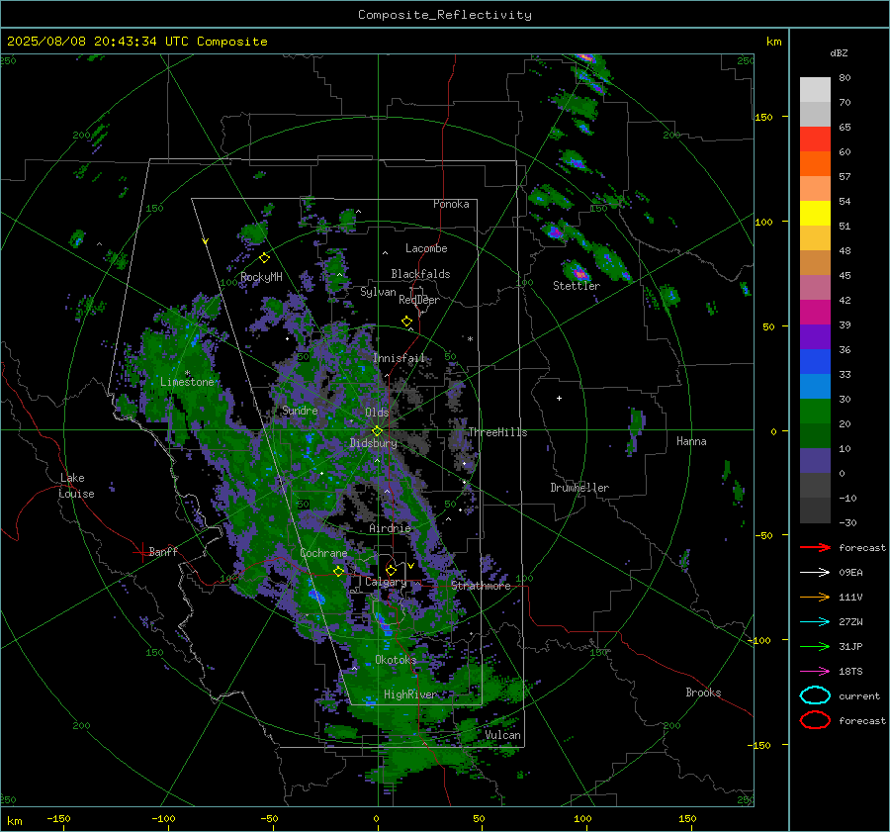Click the Calgary label on map
The height and width of the screenshot is (832, 890).
point(386,582)
